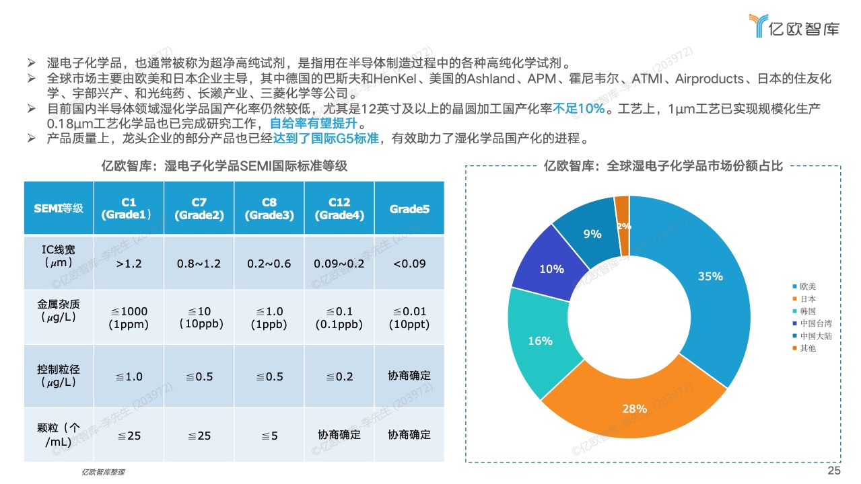Click the 0.09~0.2 cell
Screen dimensions: 861x484
click(339, 263)
